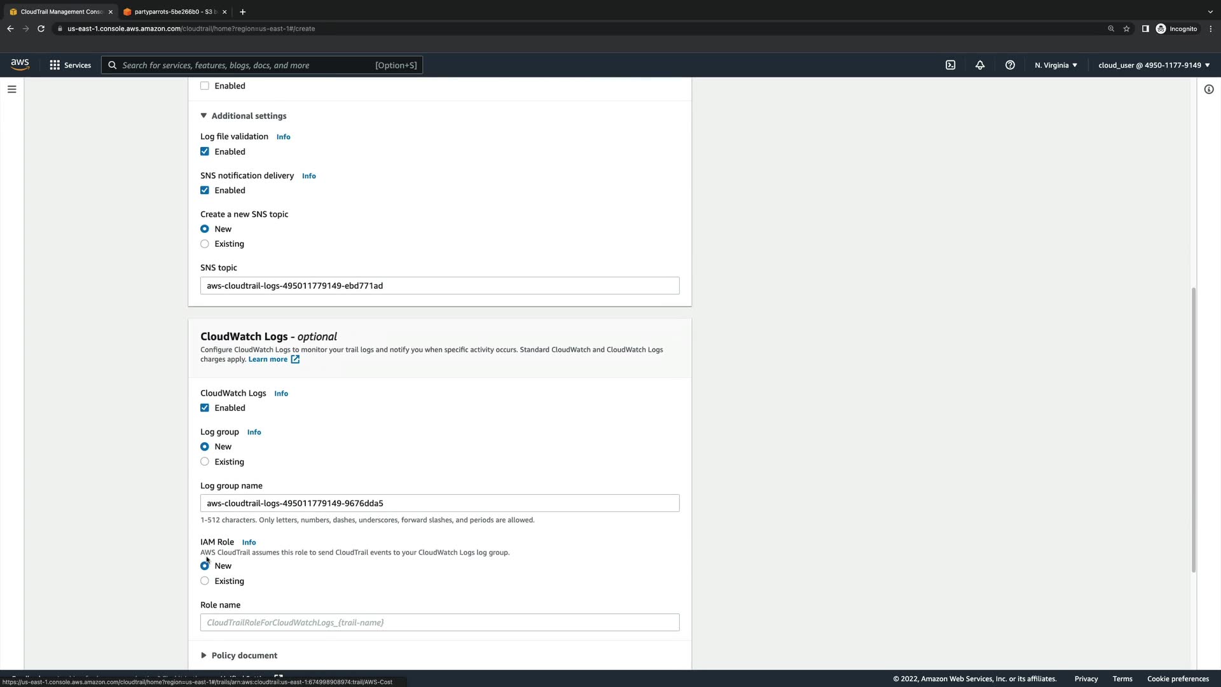The height and width of the screenshot is (687, 1221).
Task: Disable SNS notification delivery checkbox
Action: tap(205, 190)
